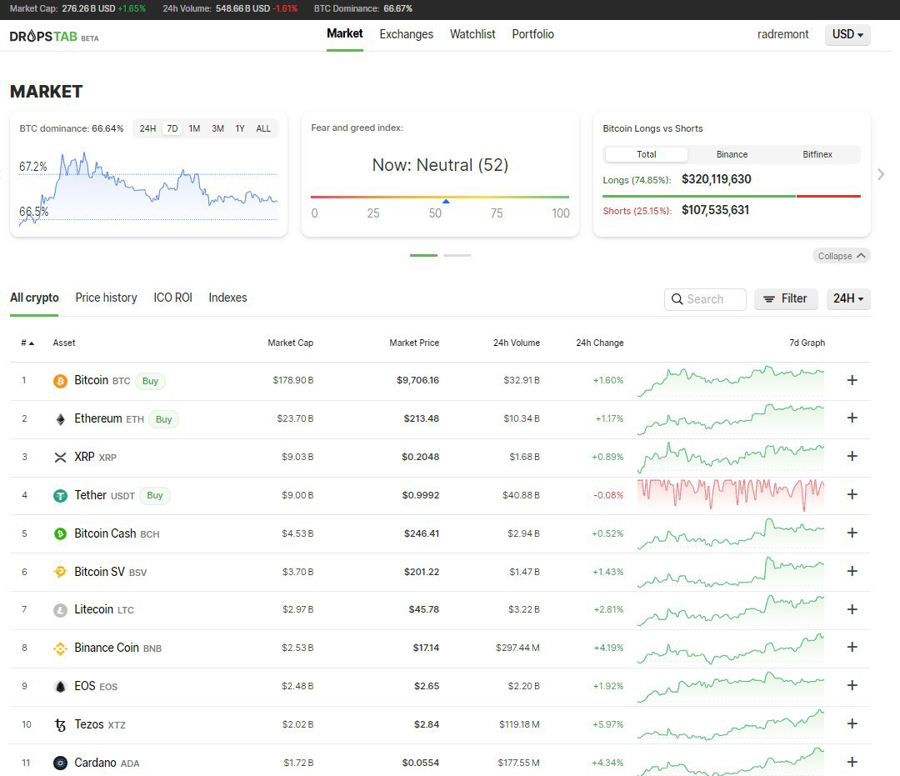Click the Ethereum coin icon
The image size is (900, 776).
point(60,419)
